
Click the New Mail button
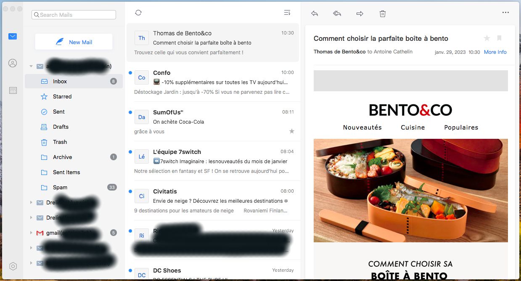pos(74,42)
